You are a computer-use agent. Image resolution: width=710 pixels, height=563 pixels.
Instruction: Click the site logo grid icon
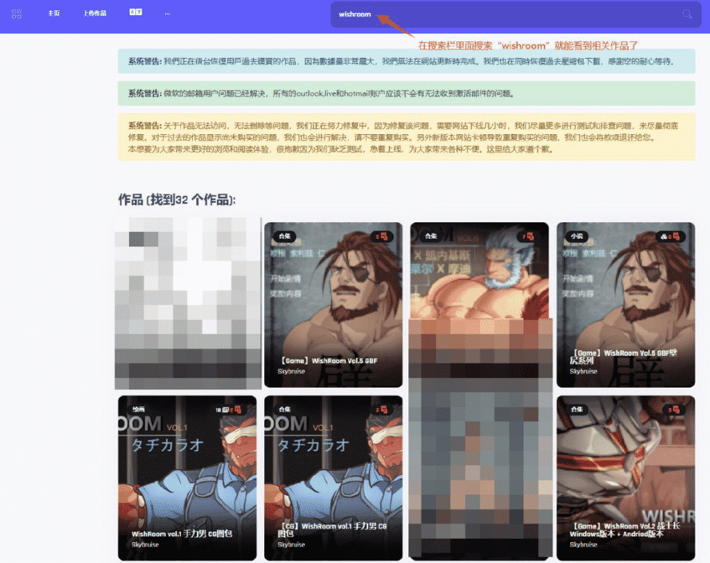(17, 14)
